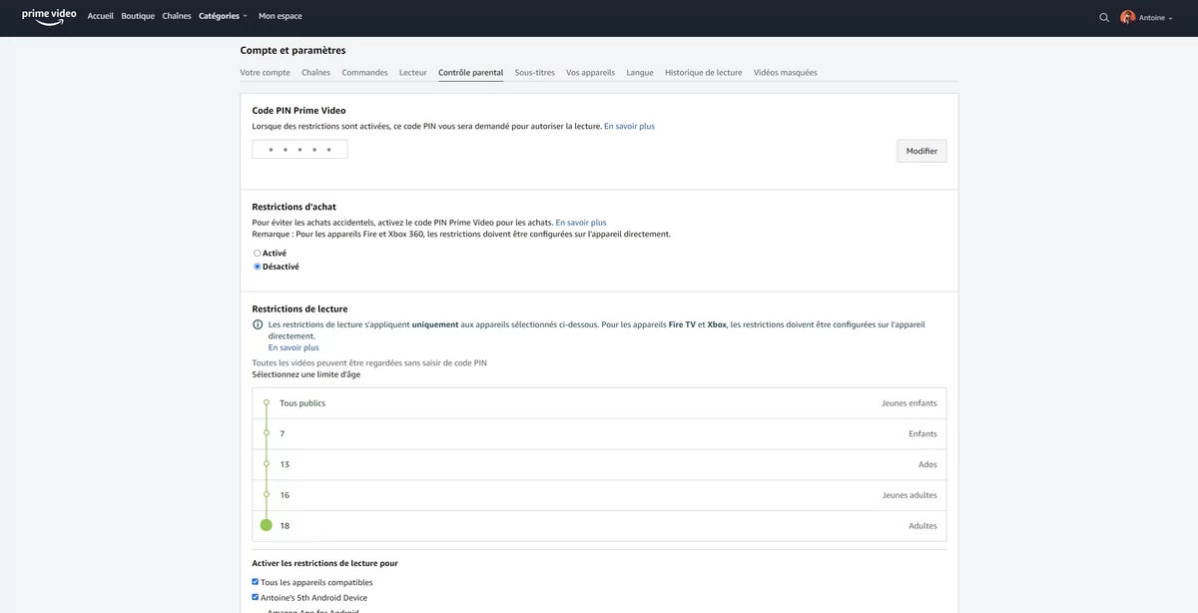The height and width of the screenshot is (613, 1198).
Task: Set age limit slider to 13
Action: point(267,464)
